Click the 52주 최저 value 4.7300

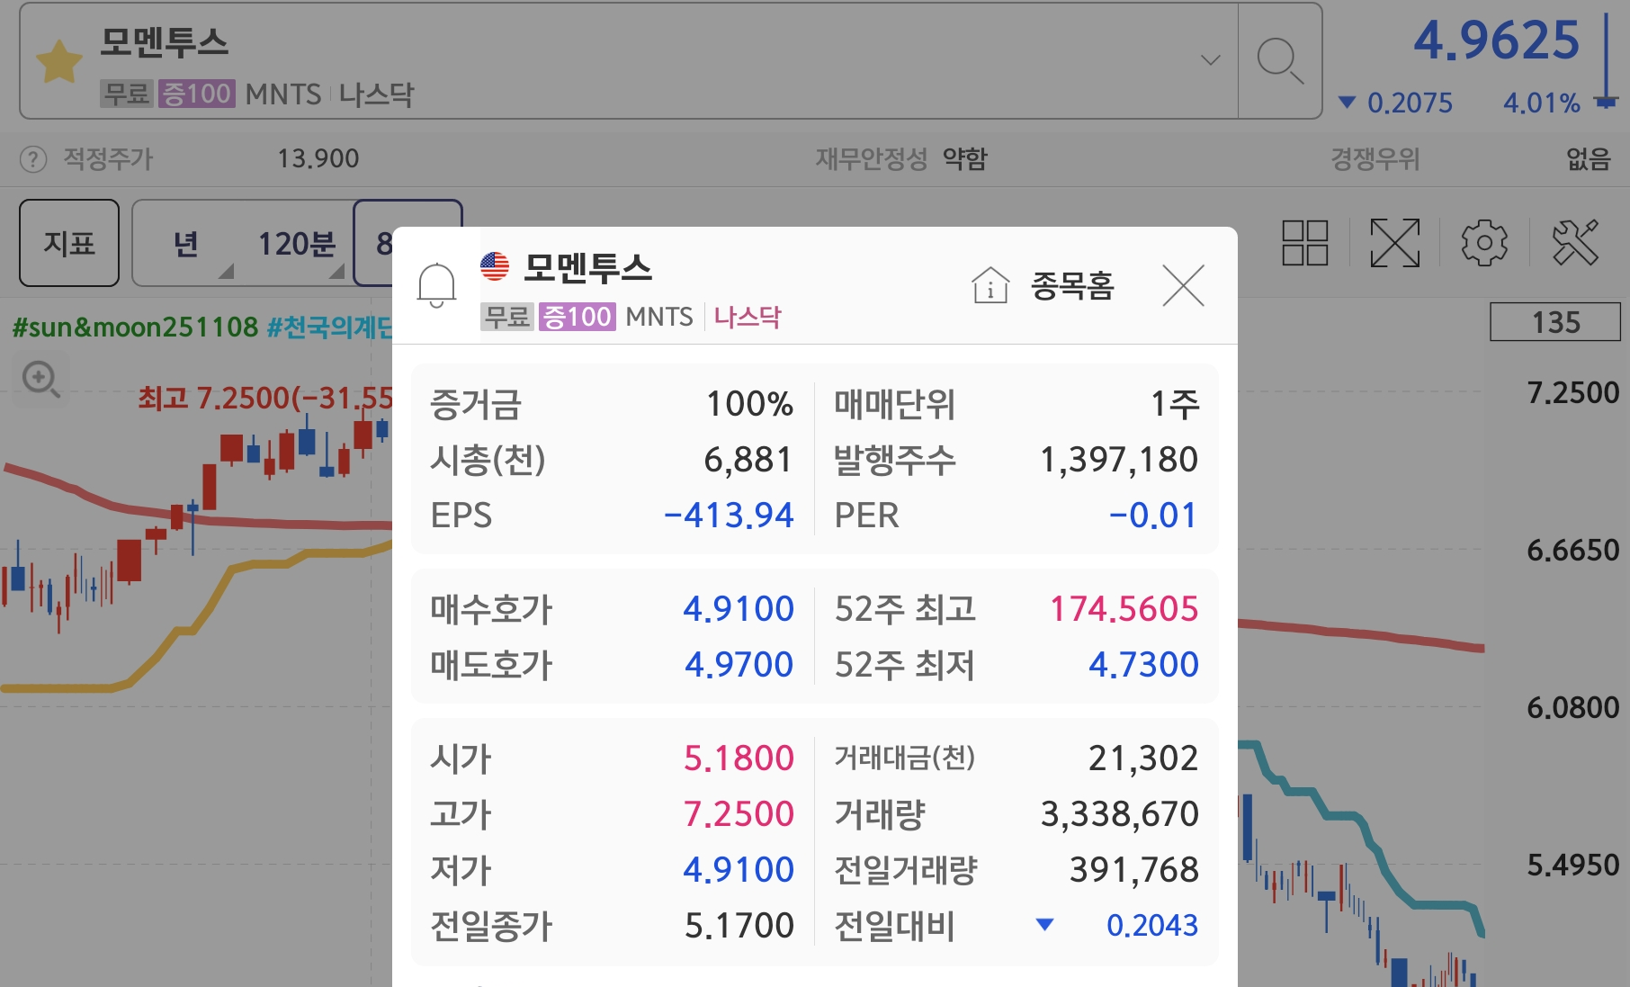(x=1143, y=665)
